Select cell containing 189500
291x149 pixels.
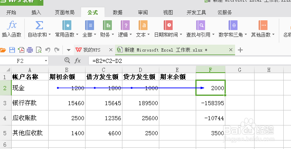[x=141, y=103]
